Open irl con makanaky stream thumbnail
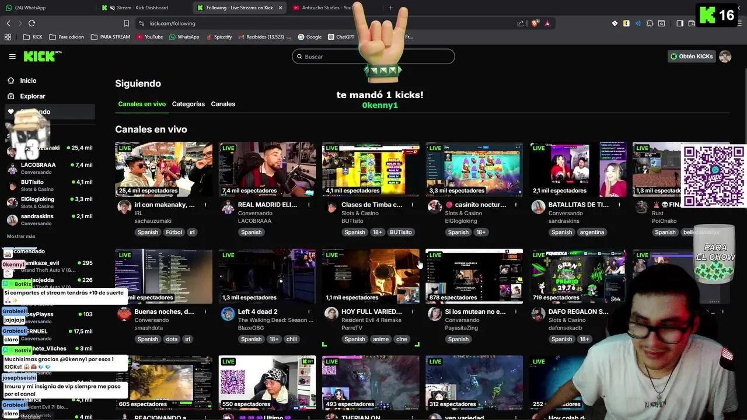The width and height of the screenshot is (747, 420). (x=163, y=169)
